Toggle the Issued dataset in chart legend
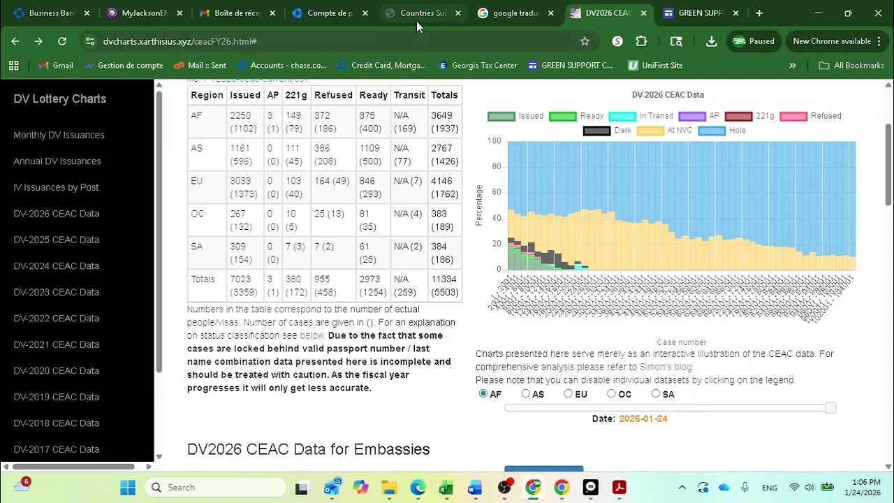 [515, 116]
